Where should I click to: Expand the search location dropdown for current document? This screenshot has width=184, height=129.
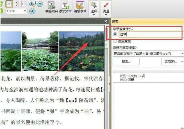[182, 53]
